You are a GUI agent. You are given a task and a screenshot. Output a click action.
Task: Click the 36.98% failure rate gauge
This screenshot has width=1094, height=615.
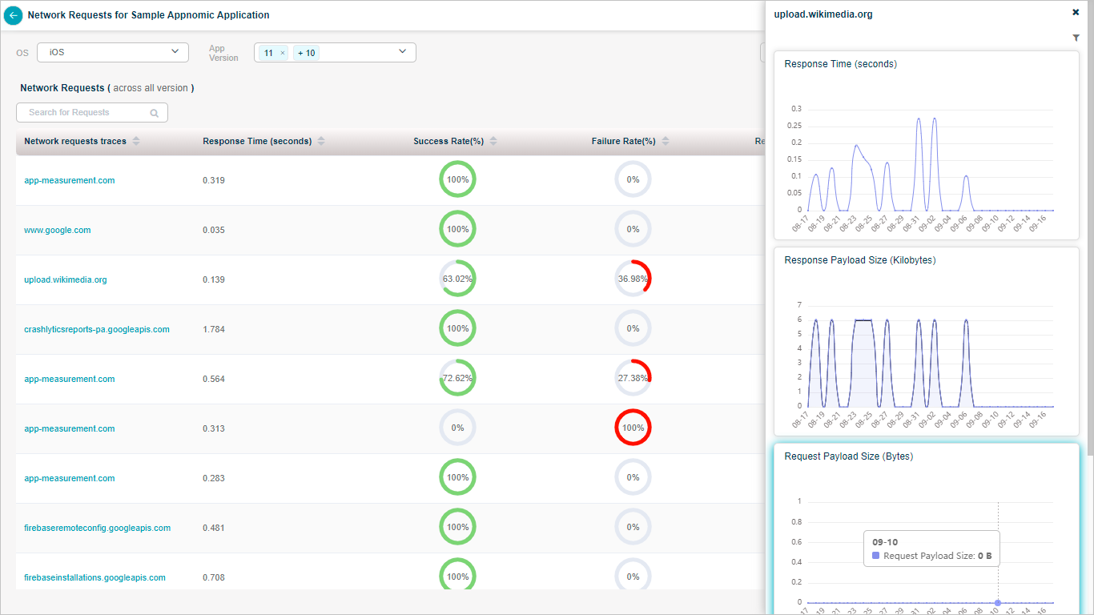point(633,279)
